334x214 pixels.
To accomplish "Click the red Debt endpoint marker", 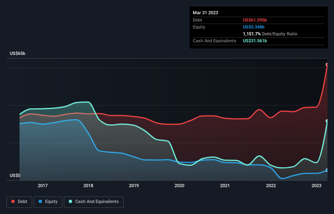I will coord(327,65).
